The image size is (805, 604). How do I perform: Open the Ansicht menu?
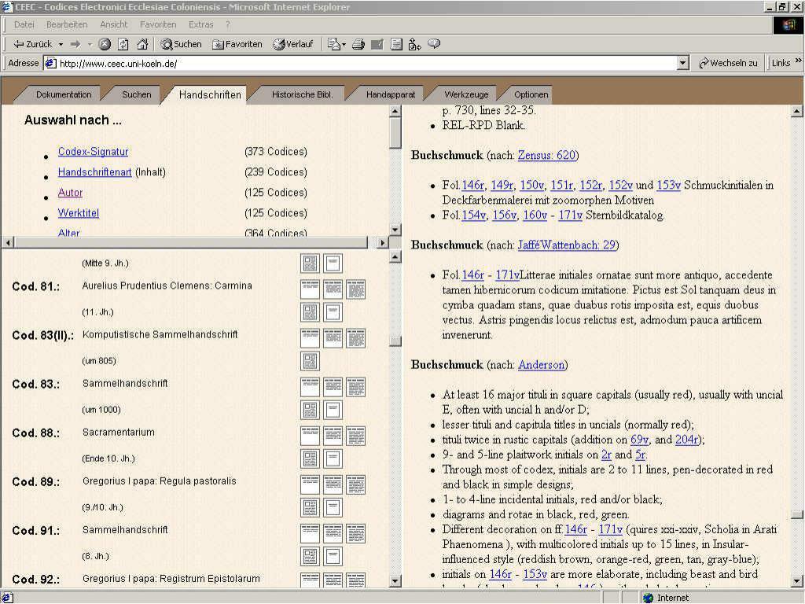point(113,24)
